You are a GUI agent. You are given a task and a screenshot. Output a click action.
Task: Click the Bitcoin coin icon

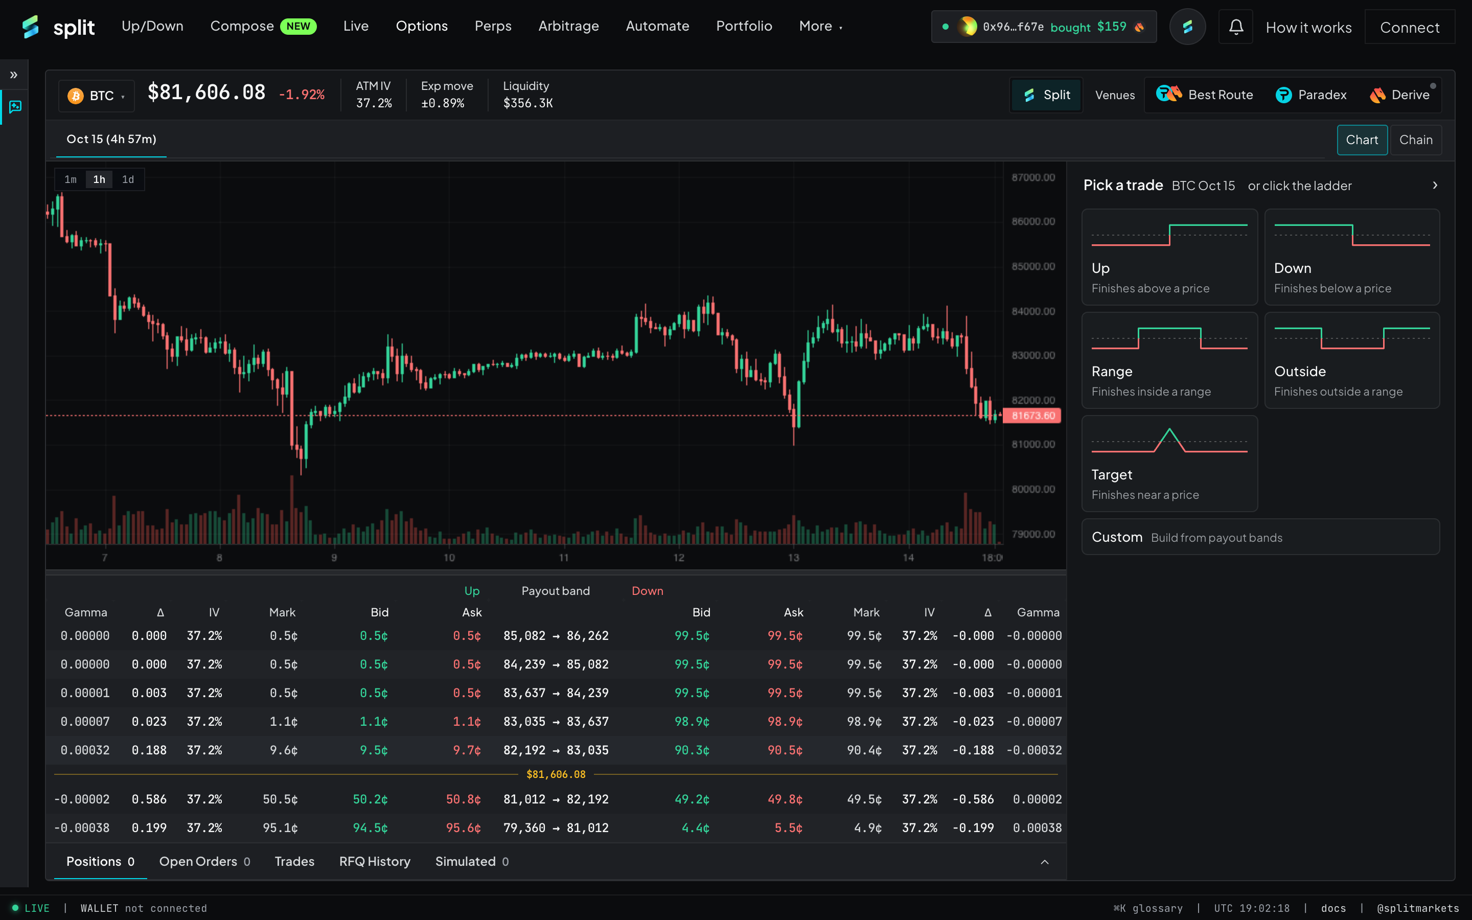[x=76, y=96]
